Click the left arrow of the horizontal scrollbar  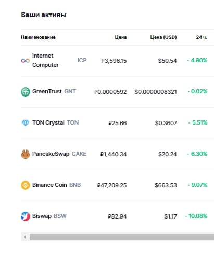click(25, 237)
